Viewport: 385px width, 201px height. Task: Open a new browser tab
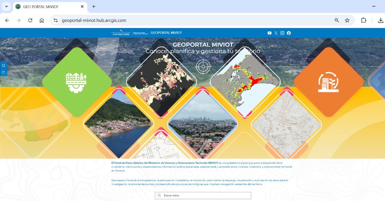tap(94, 6)
